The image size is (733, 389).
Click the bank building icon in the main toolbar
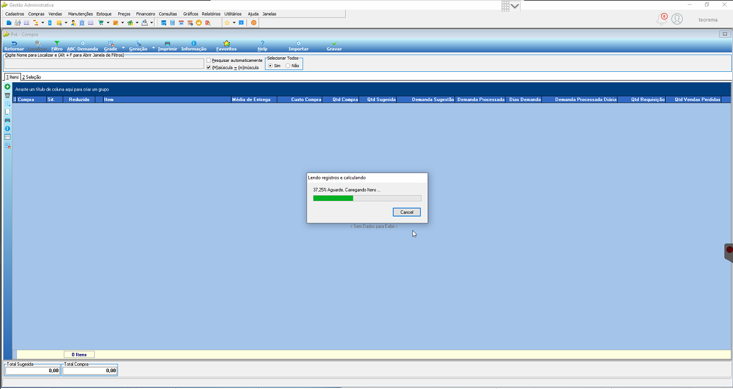pyautogui.click(x=82, y=23)
